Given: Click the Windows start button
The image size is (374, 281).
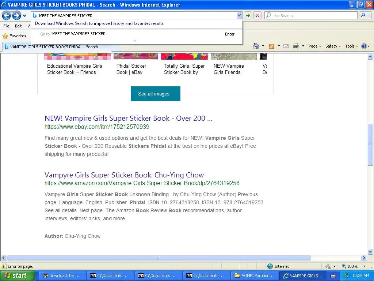Looking at the screenshot, I should [17, 276].
